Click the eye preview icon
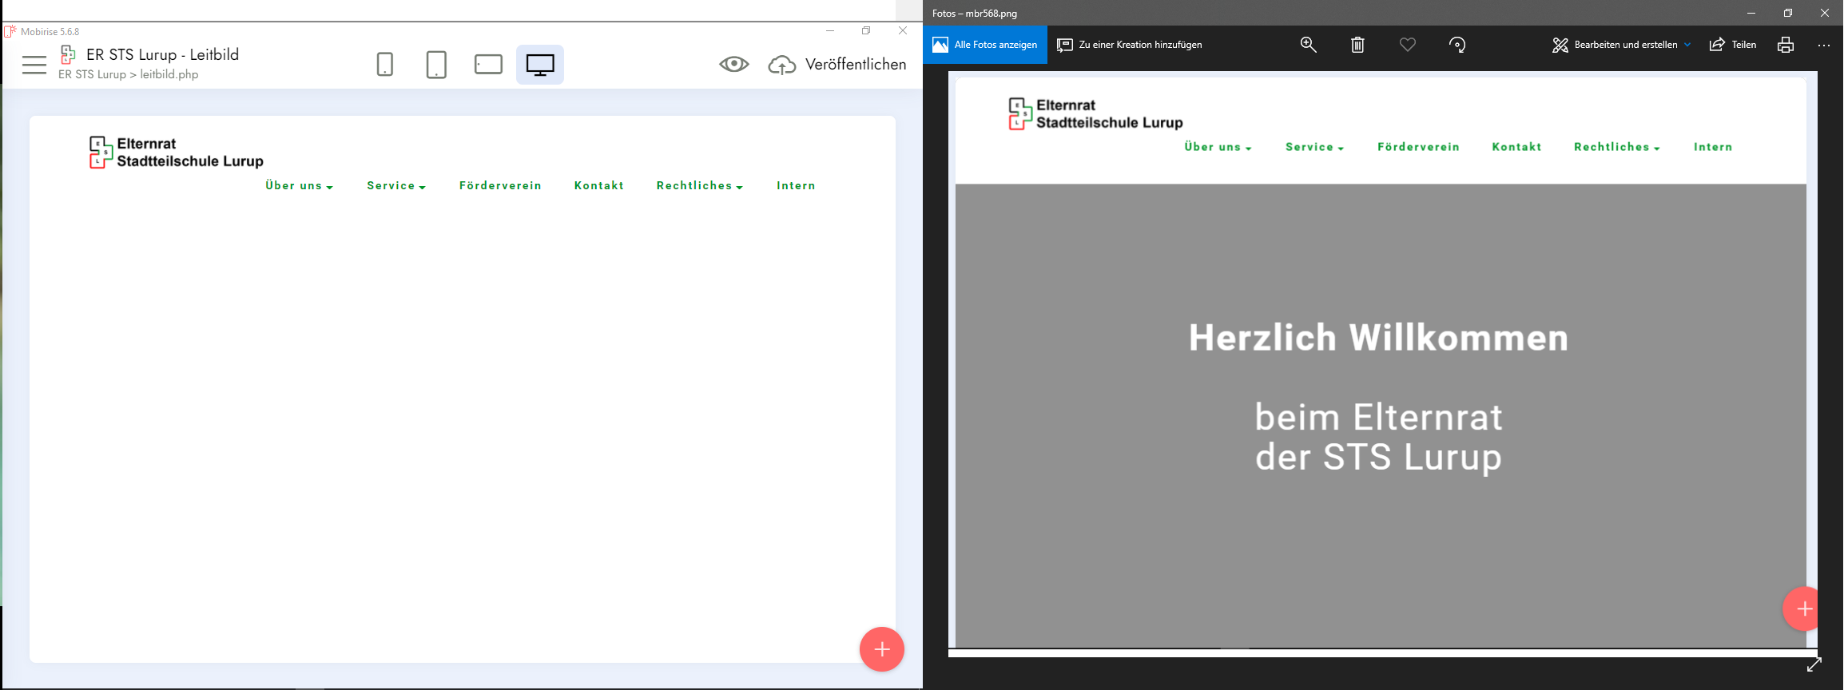This screenshot has height=690, width=1844. pos(733,65)
